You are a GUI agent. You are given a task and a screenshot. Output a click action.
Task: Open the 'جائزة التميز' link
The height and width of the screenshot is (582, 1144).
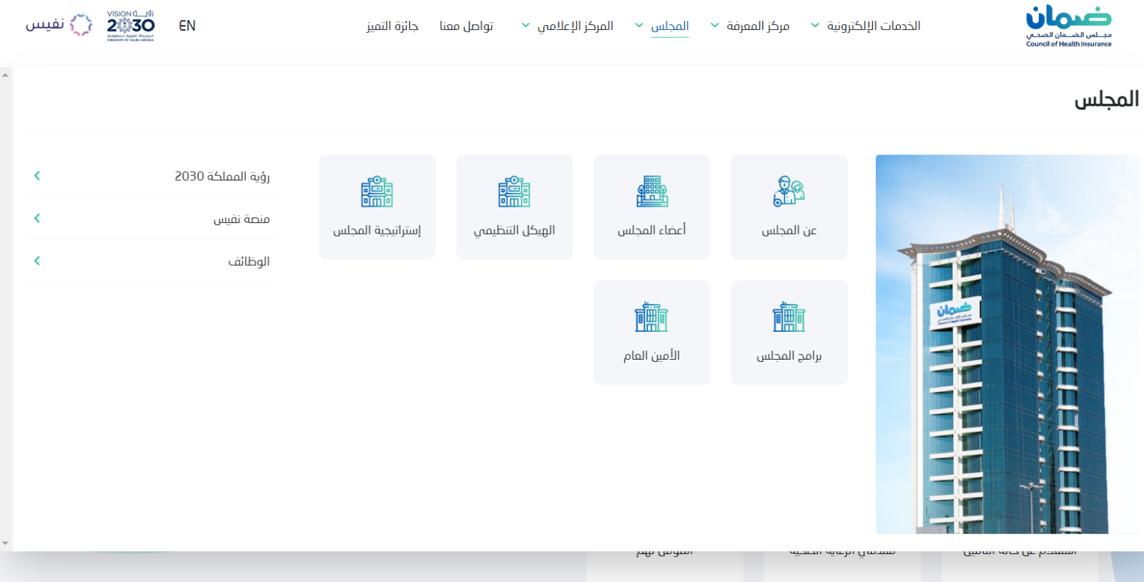(392, 26)
